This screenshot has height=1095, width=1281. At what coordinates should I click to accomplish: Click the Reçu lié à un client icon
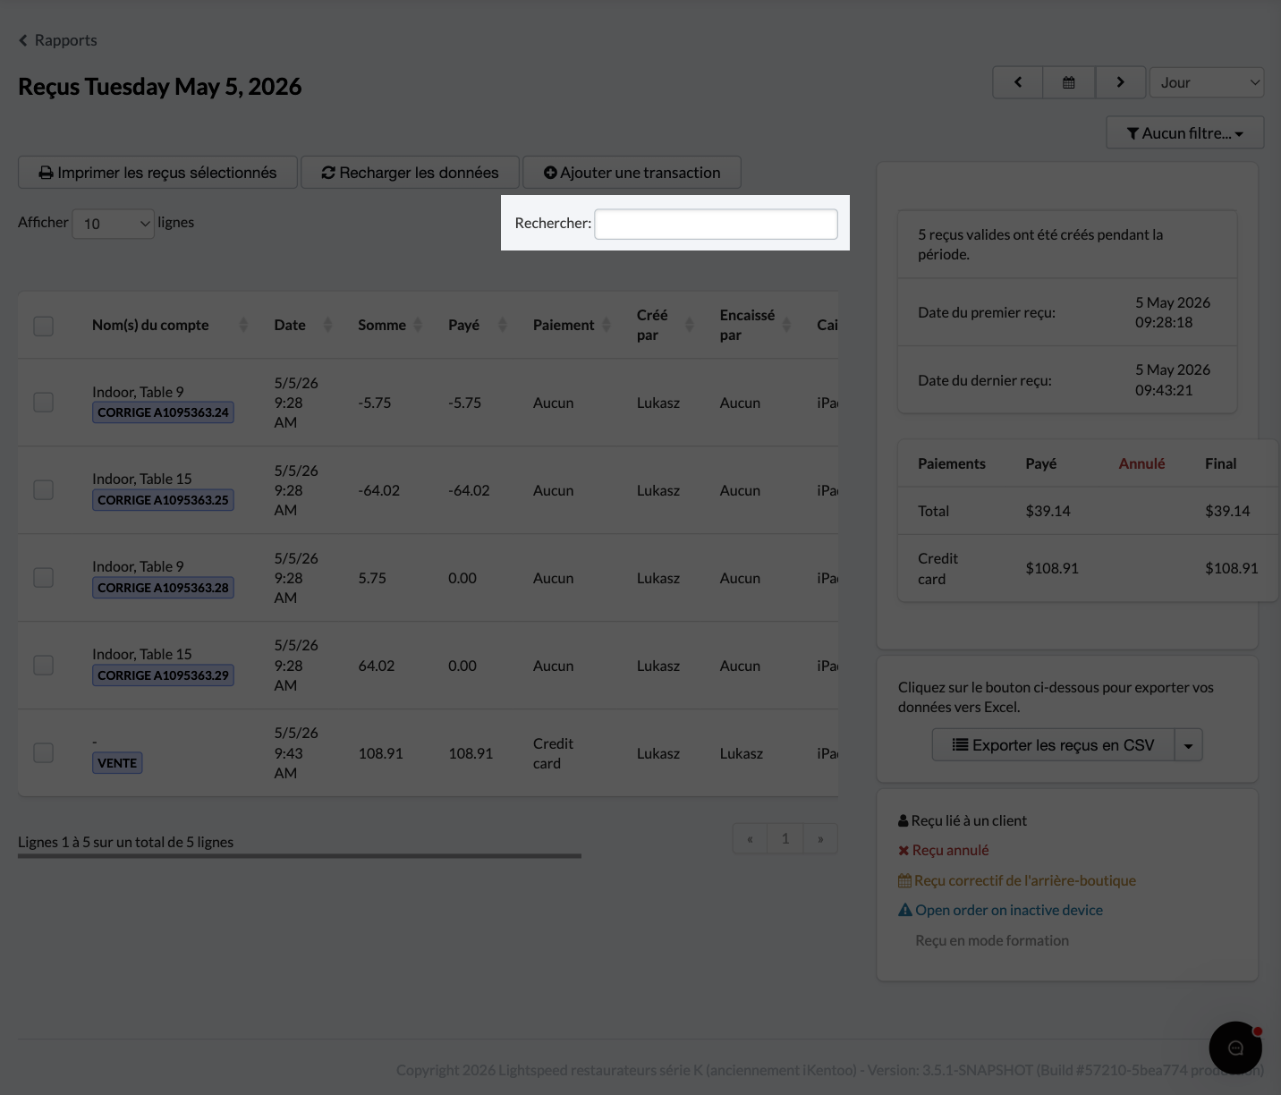click(x=903, y=820)
